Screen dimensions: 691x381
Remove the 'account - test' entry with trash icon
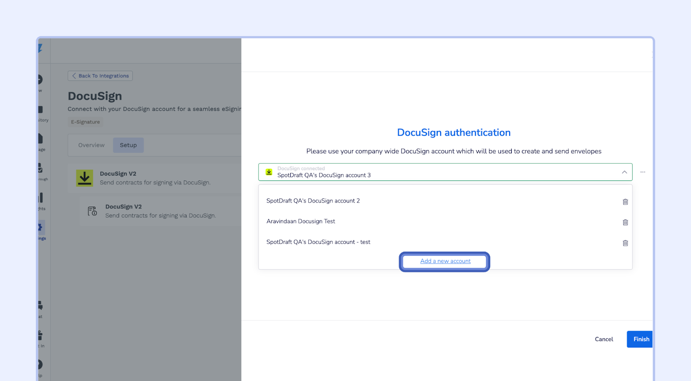tap(625, 243)
